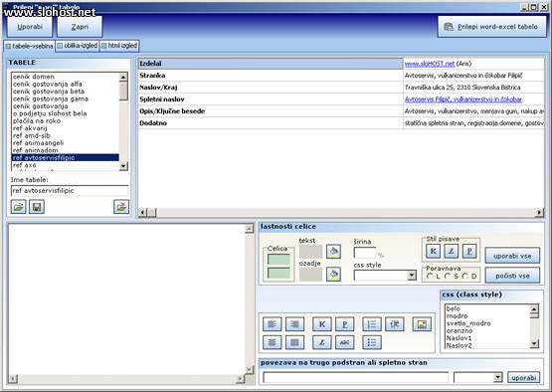Save table using the floppy disk icon
Image resolution: width=552 pixels, height=392 pixels.
pos(37,207)
